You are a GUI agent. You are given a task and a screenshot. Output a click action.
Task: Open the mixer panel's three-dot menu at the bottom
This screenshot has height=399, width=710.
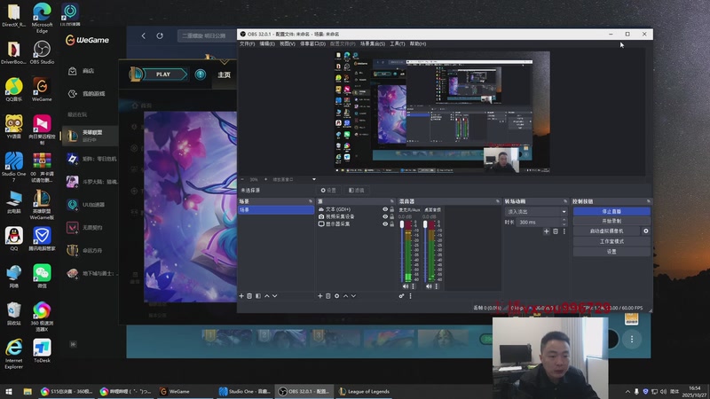click(x=411, y=296)
